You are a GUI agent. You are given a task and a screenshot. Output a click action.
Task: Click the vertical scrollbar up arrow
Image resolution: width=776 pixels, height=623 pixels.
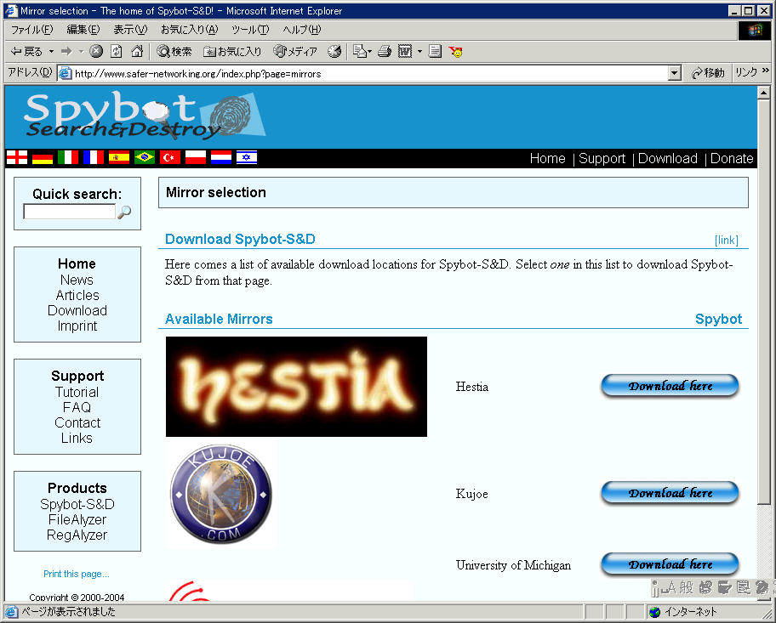click(763, 93)
